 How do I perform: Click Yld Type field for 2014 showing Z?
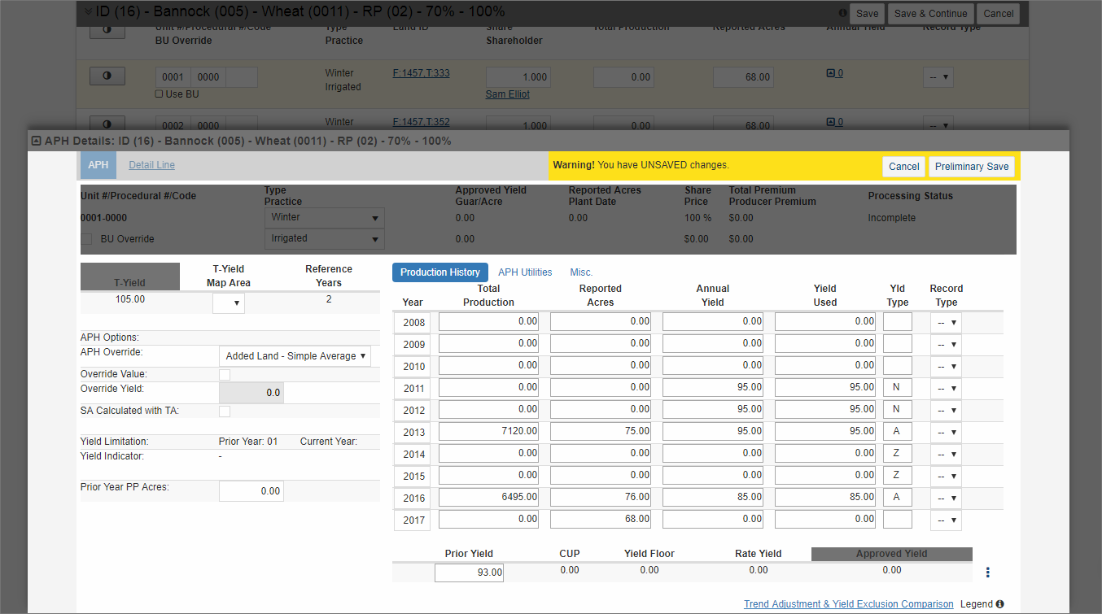[x=898, y=453]
